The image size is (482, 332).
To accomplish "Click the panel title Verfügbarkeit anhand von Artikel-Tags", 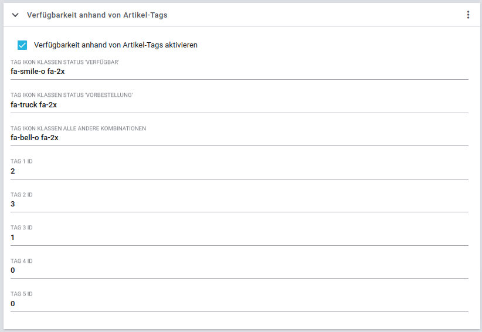I will 97,15.
